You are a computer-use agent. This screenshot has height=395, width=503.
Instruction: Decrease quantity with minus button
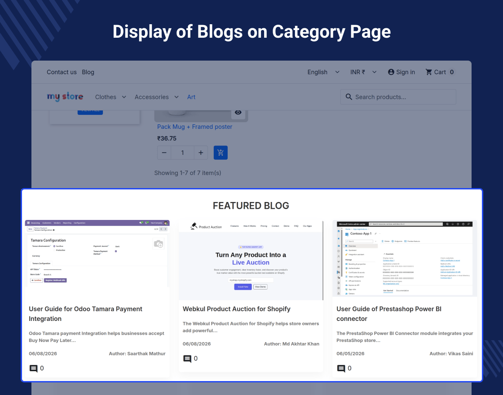click(164, 153)
